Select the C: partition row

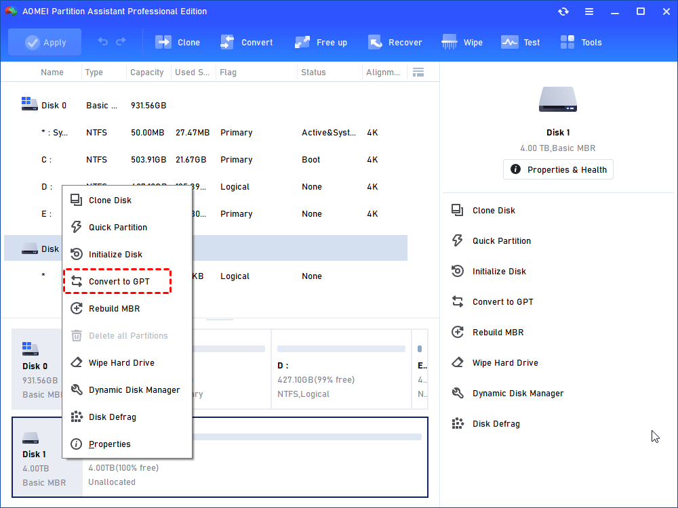pyautogui.click(x=206, y=160)
